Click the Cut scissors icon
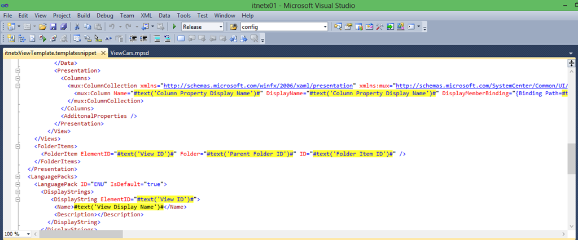 coord(77,26)
